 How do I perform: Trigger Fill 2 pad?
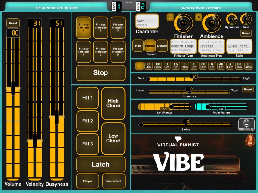(x=88, y=121)
